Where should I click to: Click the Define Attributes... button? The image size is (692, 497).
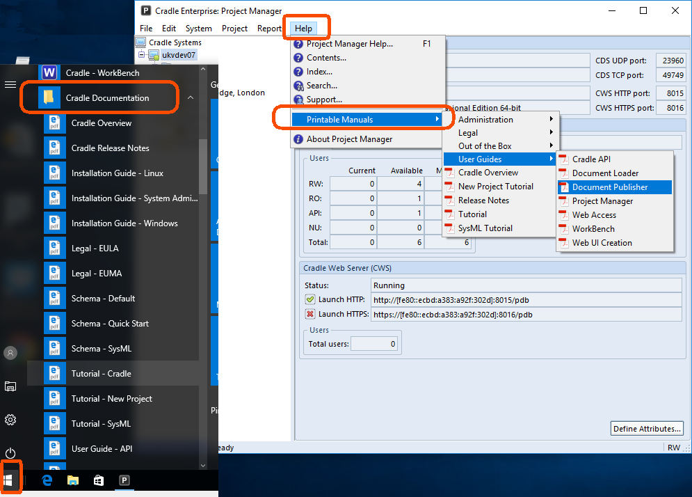647,429
